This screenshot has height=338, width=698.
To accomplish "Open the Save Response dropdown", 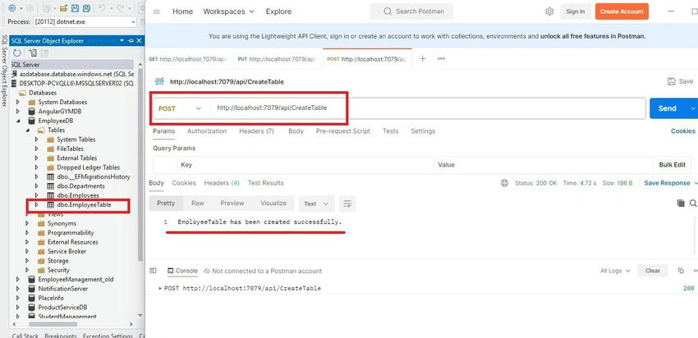I will click(x=671, y=183).
